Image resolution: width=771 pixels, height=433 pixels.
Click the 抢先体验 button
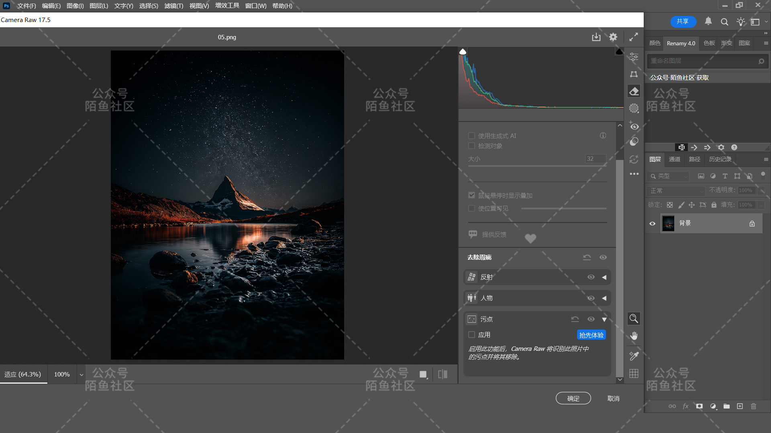[x=591, y=335]
